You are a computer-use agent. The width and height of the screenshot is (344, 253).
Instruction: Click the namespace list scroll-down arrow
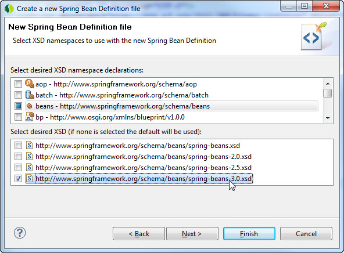(328, 118)
